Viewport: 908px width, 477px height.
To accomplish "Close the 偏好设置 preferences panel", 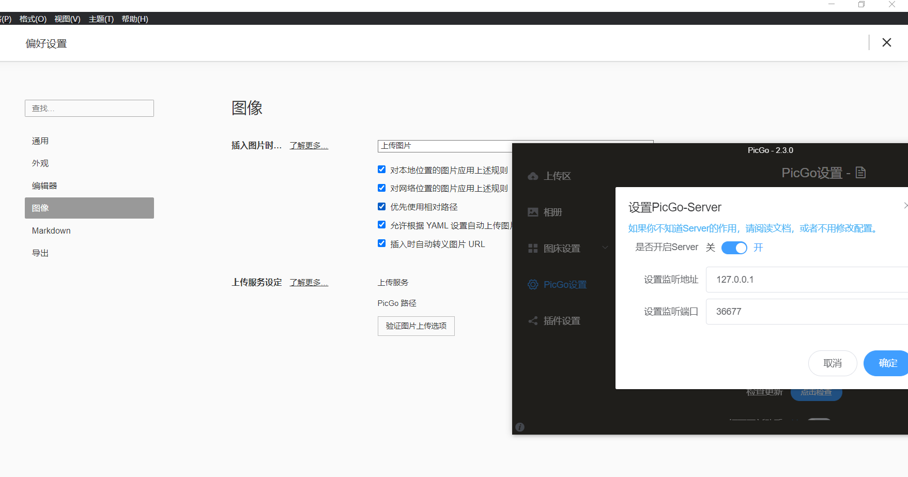I will 887,42.
